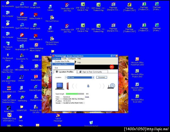Open the Tools menu

pyautogui.click(x=64, y=59)
